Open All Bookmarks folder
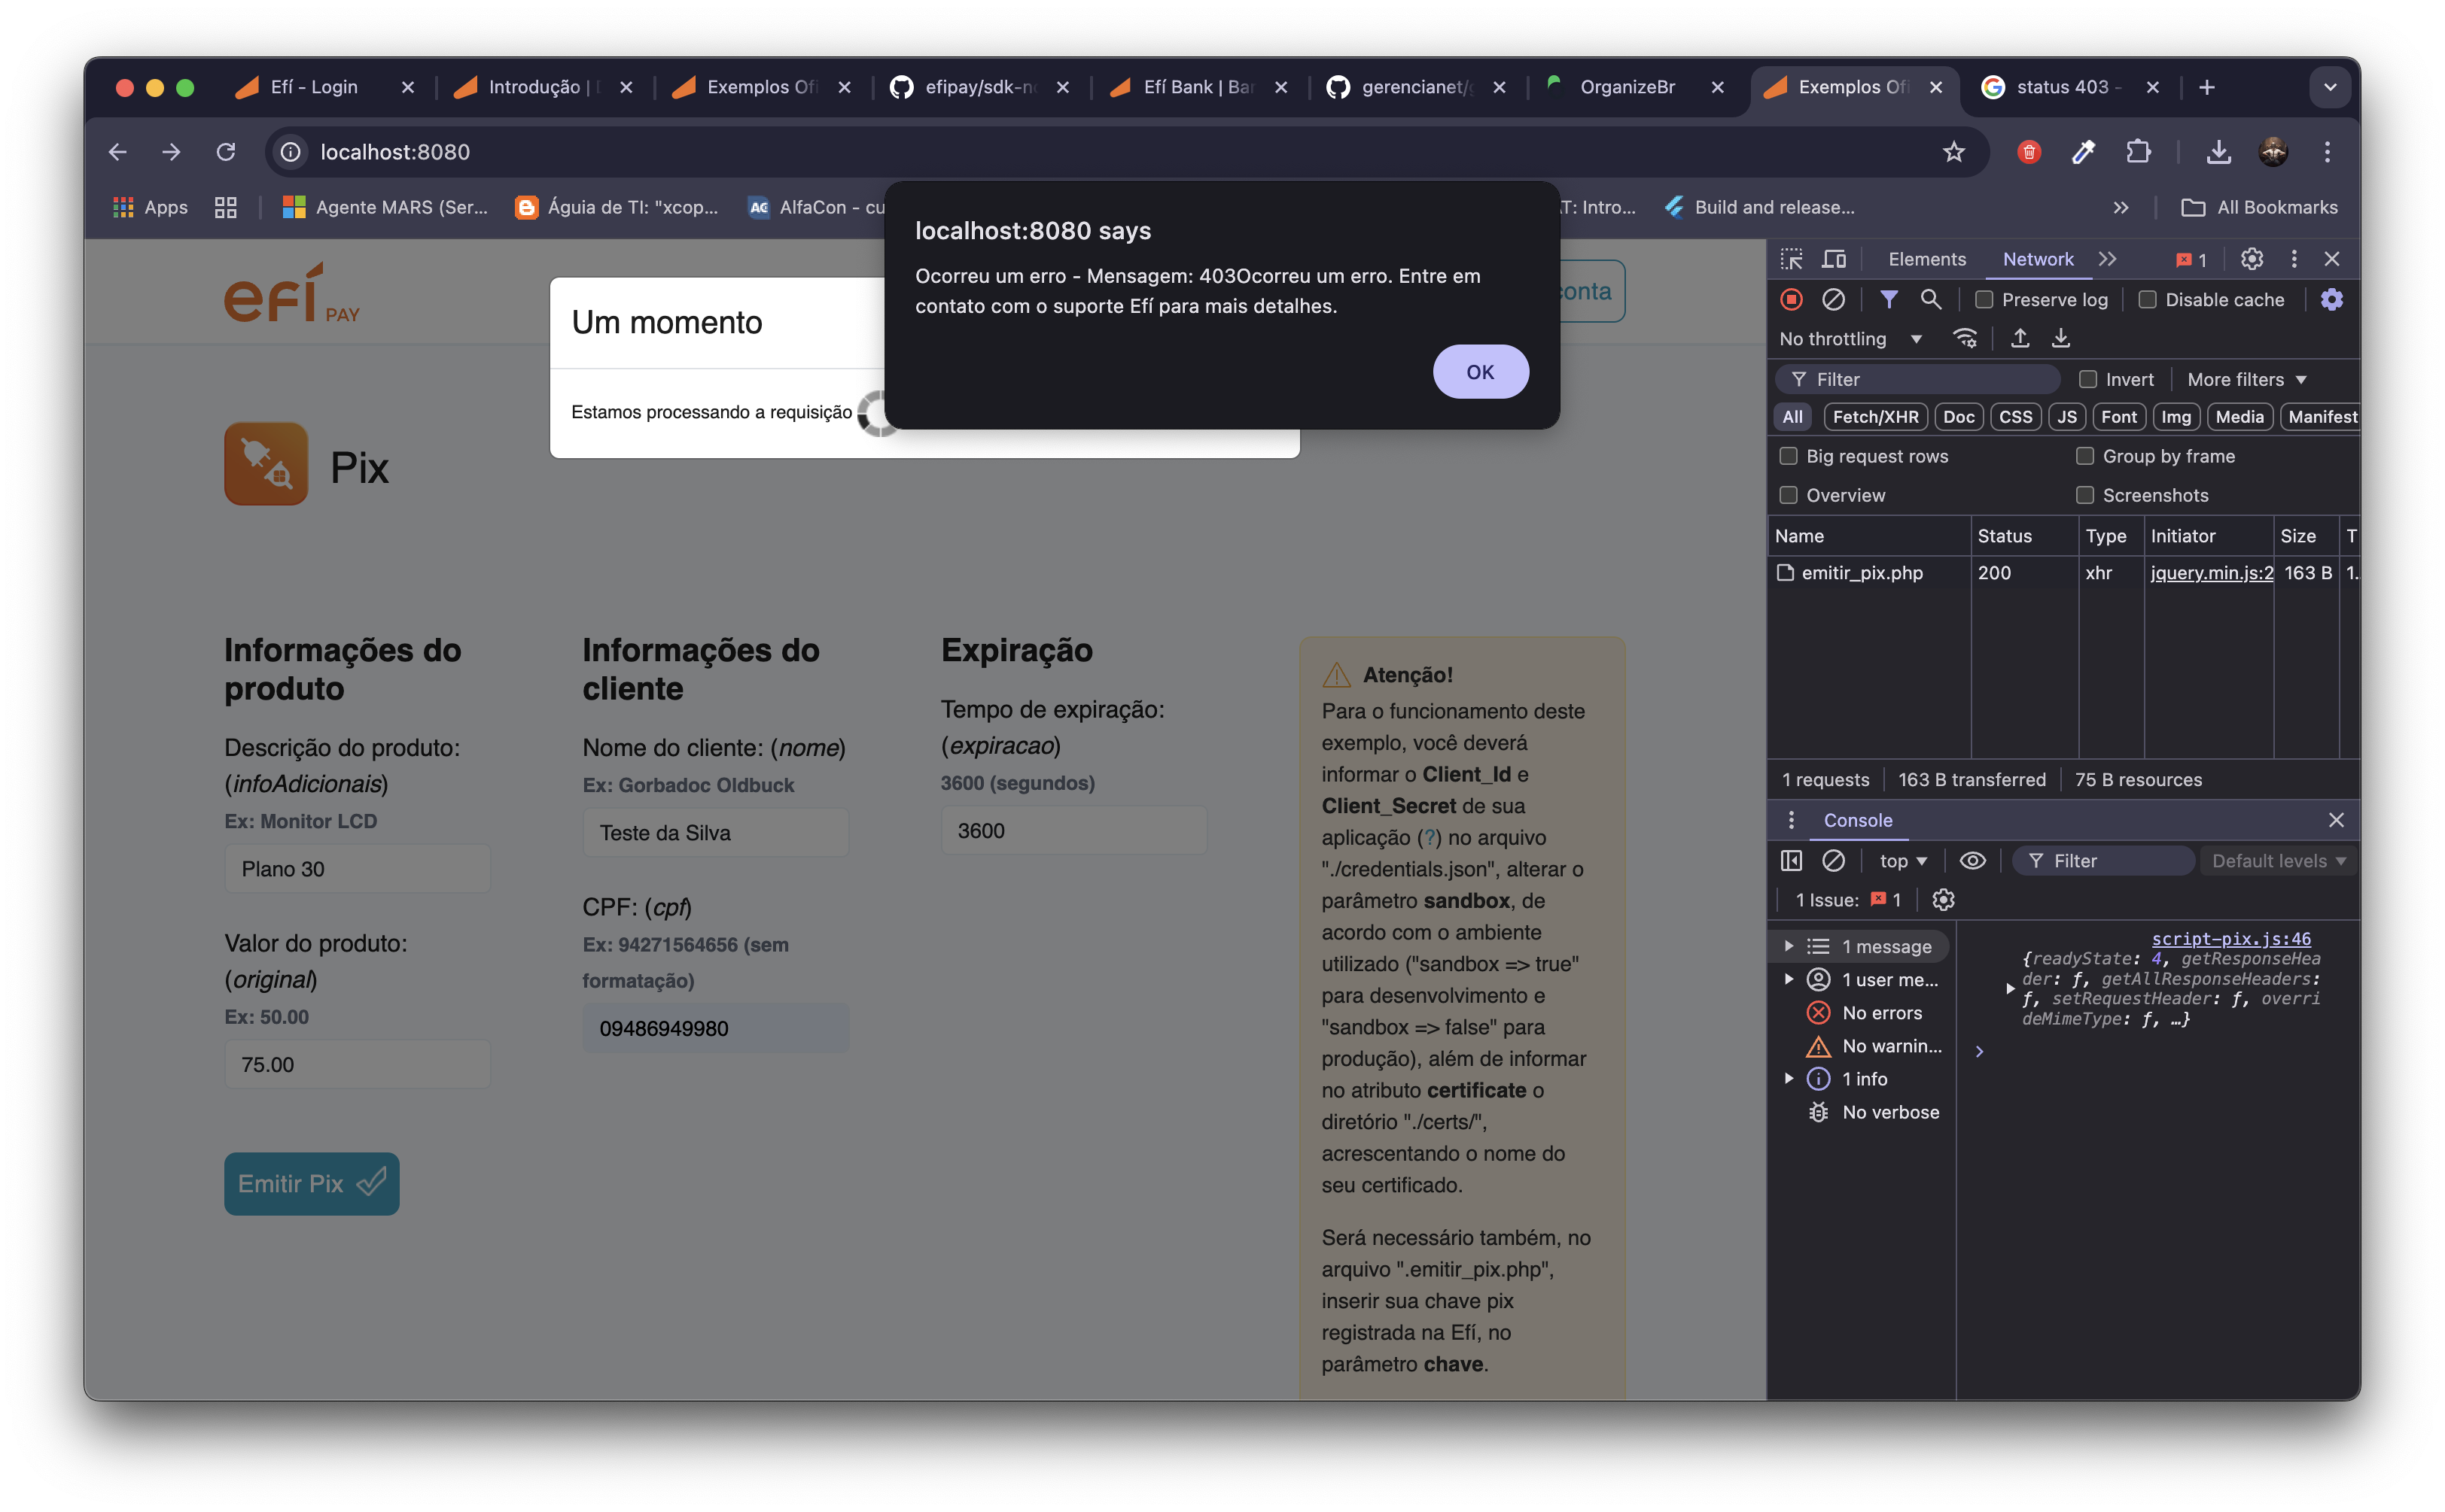 tap(2259, 207)
